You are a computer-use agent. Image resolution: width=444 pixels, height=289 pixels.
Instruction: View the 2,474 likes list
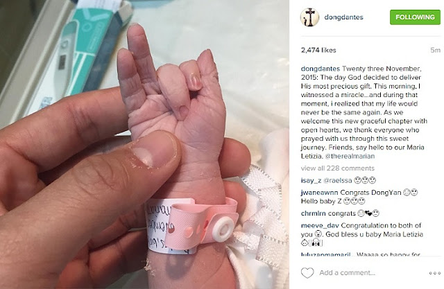point(318,51)
